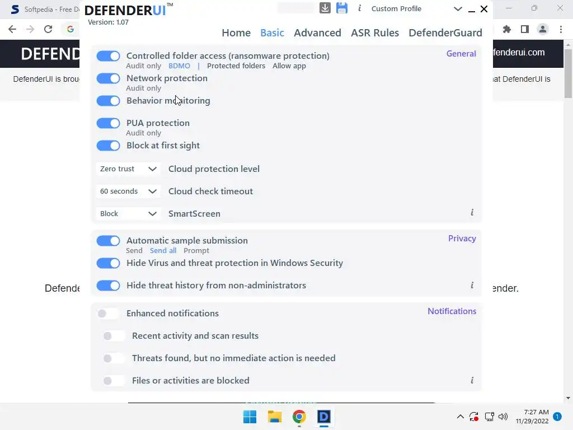573x430 pixels.
Task: Open the Windows Start menu
Action: [x=250, y=417]
